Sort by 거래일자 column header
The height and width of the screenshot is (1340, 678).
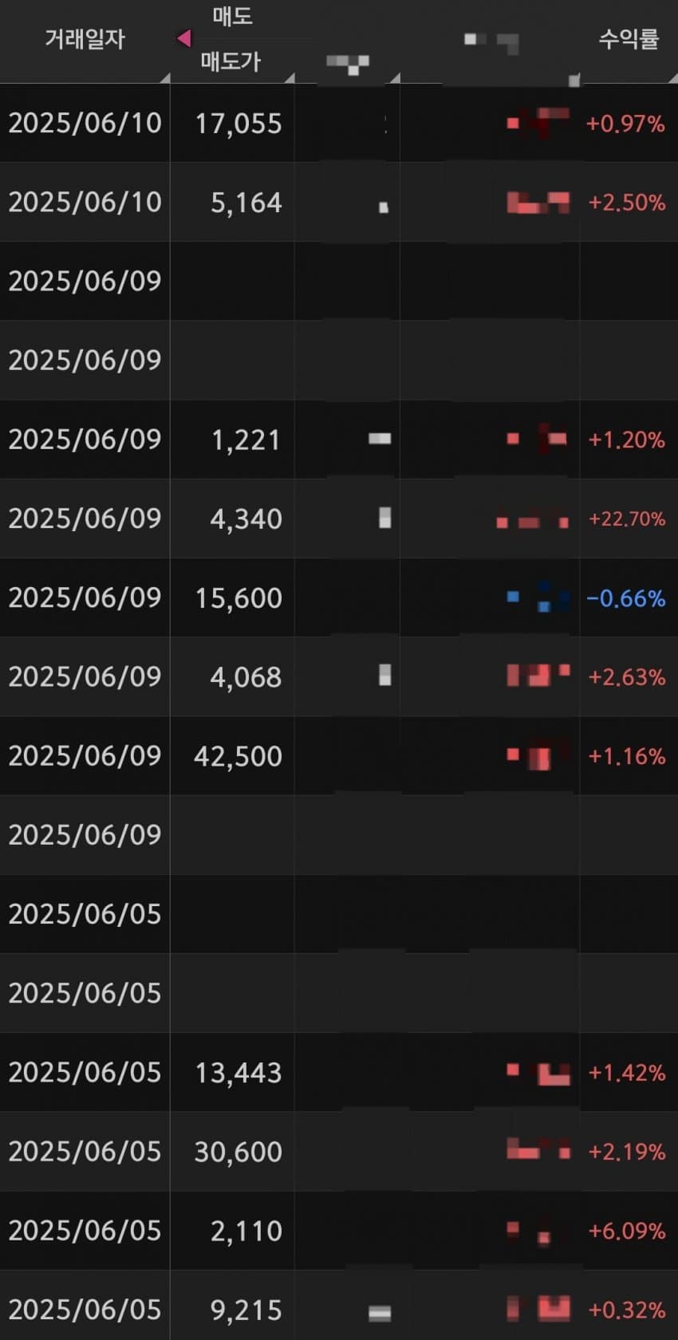pyautogui.click(x=85, y=39)
